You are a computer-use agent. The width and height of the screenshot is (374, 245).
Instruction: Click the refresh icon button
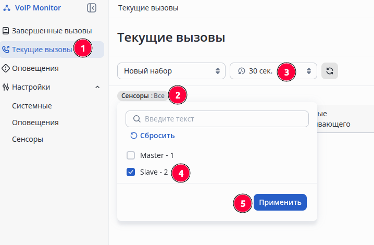(330, 71)
